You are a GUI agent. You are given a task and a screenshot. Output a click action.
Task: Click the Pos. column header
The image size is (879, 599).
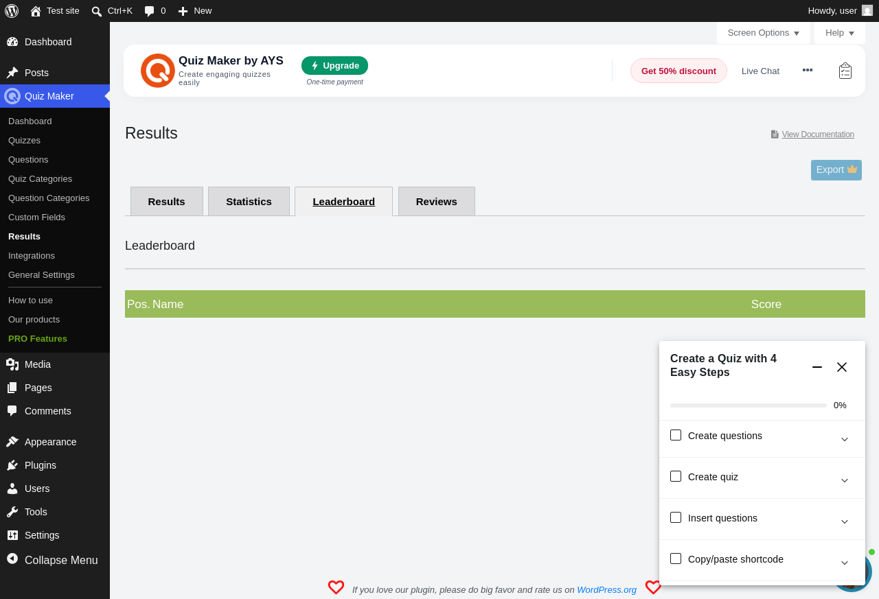138,304
